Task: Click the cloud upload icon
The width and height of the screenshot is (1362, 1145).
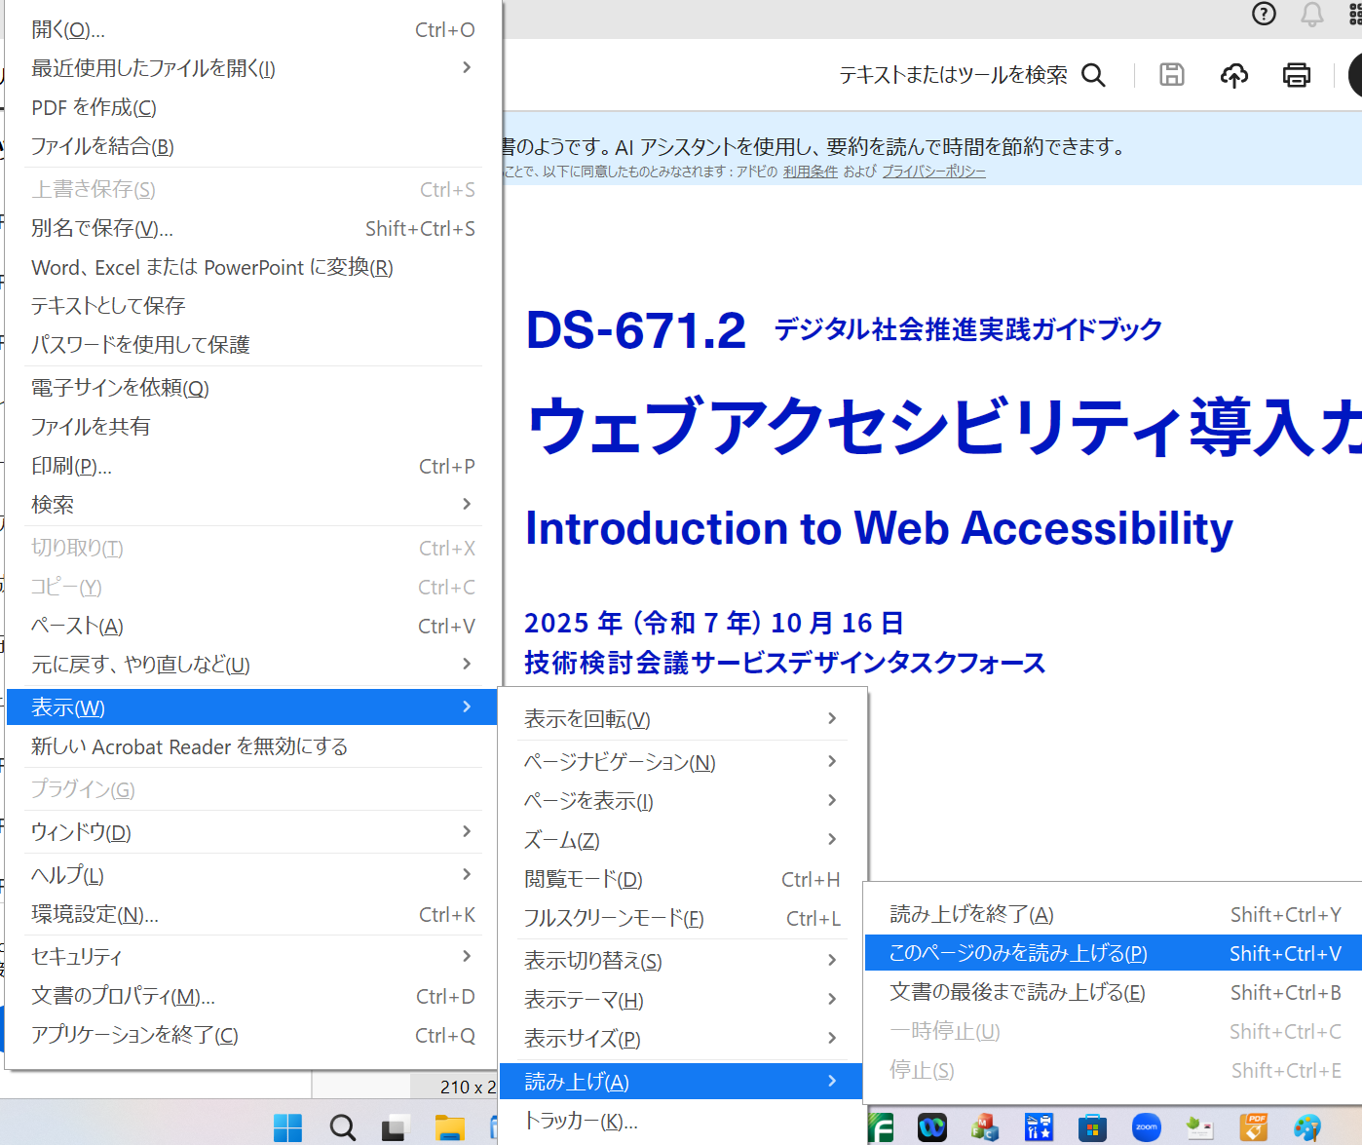Action: tap(1233, 75)
